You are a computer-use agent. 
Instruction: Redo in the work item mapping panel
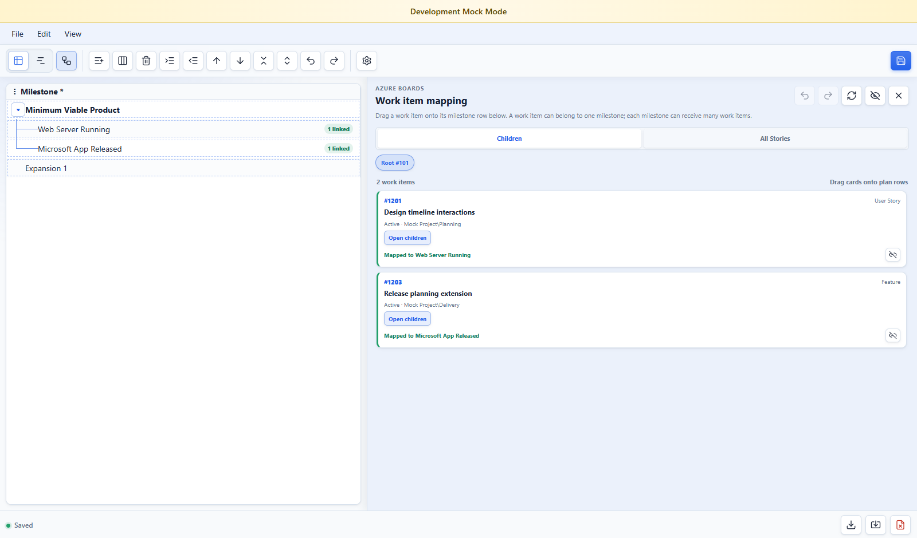pos(828,96)
